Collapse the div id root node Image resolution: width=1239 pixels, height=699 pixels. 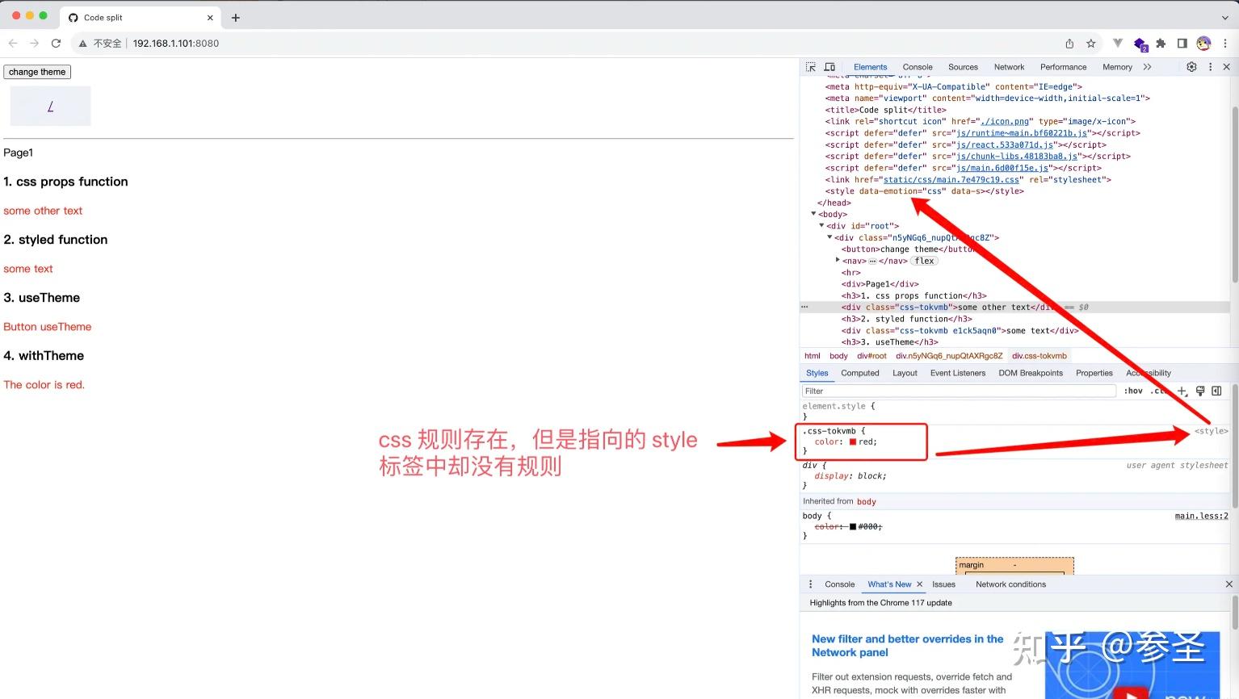[x=821, y=226]
